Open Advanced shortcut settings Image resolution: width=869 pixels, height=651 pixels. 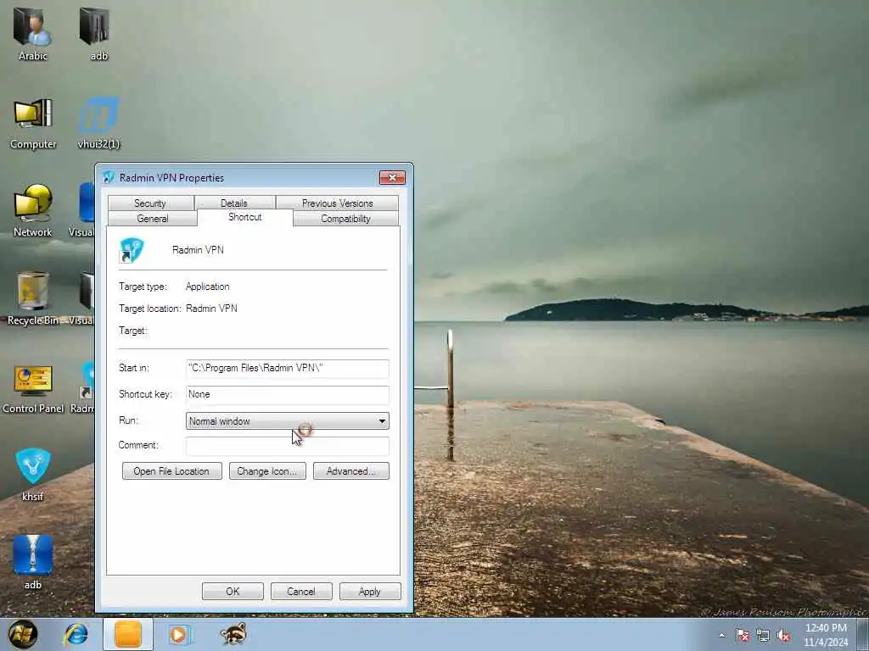350,471
